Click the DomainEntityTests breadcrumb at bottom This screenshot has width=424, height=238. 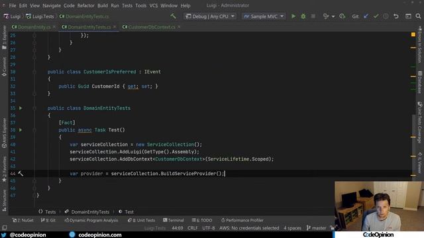(87, 212)
